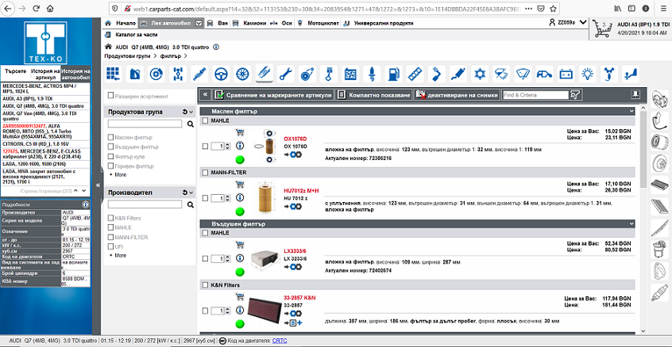
Task: Check the Филтър купе filter option
Action: 111,157
